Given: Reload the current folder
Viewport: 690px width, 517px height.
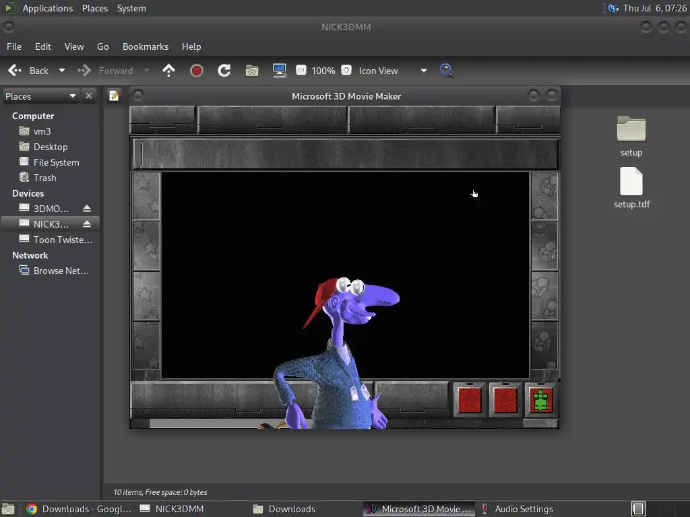Looking at the screenshot, I should coord(224,70).
